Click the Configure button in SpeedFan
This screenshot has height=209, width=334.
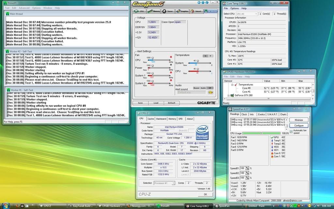pos(298,125)
